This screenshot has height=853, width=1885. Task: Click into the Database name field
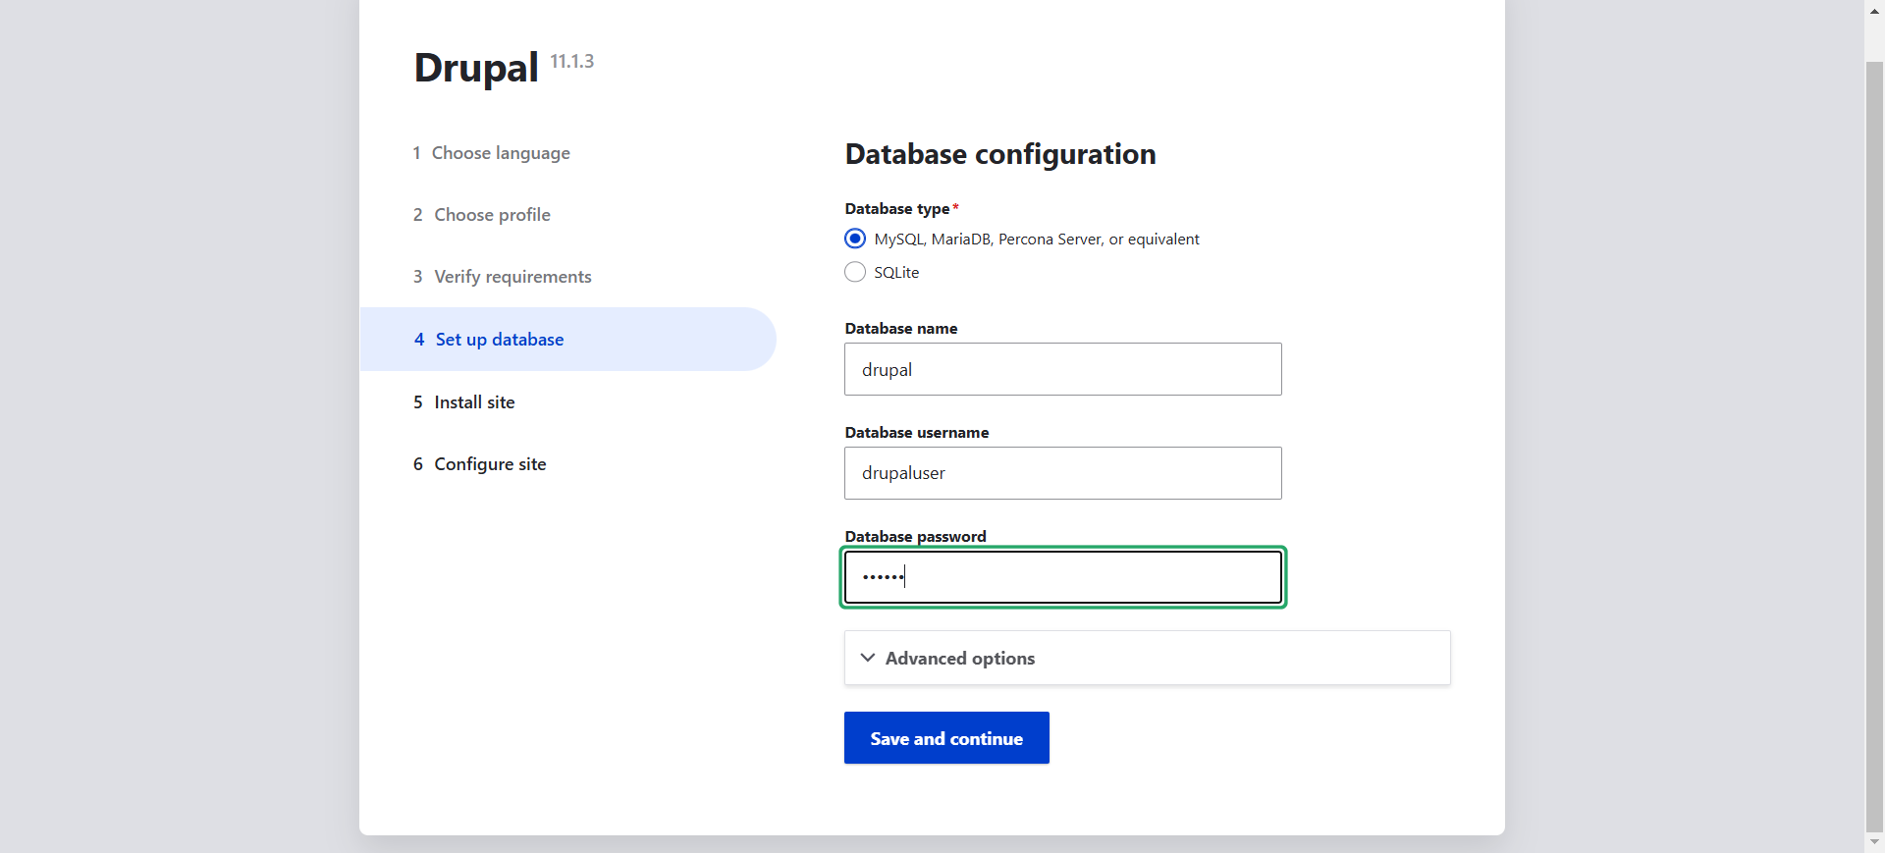tap(1063, 369)
